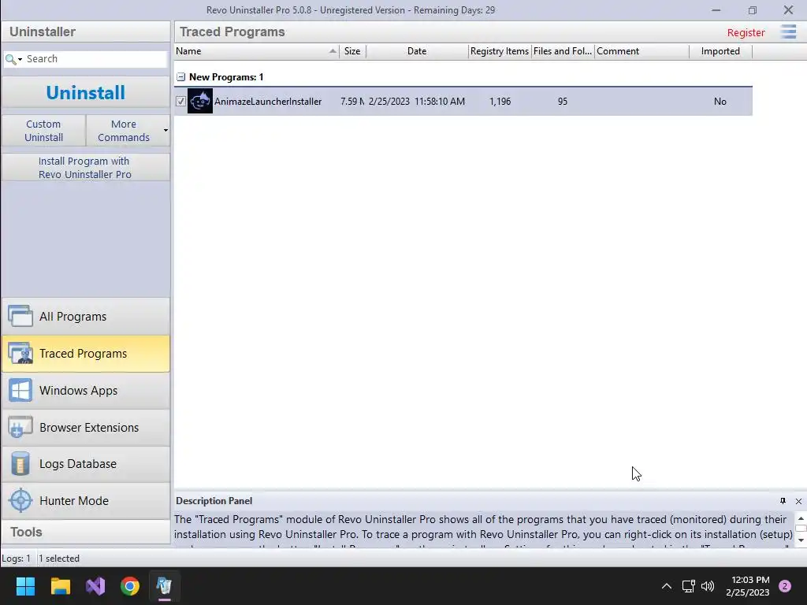Viewport: 807px width, 605px height.
Task: Click the registry items value 1,196
Action: point(500,102)
